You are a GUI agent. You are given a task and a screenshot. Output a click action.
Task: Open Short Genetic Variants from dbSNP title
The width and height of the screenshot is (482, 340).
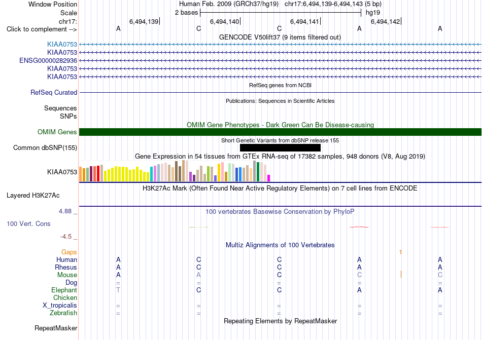point(280,140)
